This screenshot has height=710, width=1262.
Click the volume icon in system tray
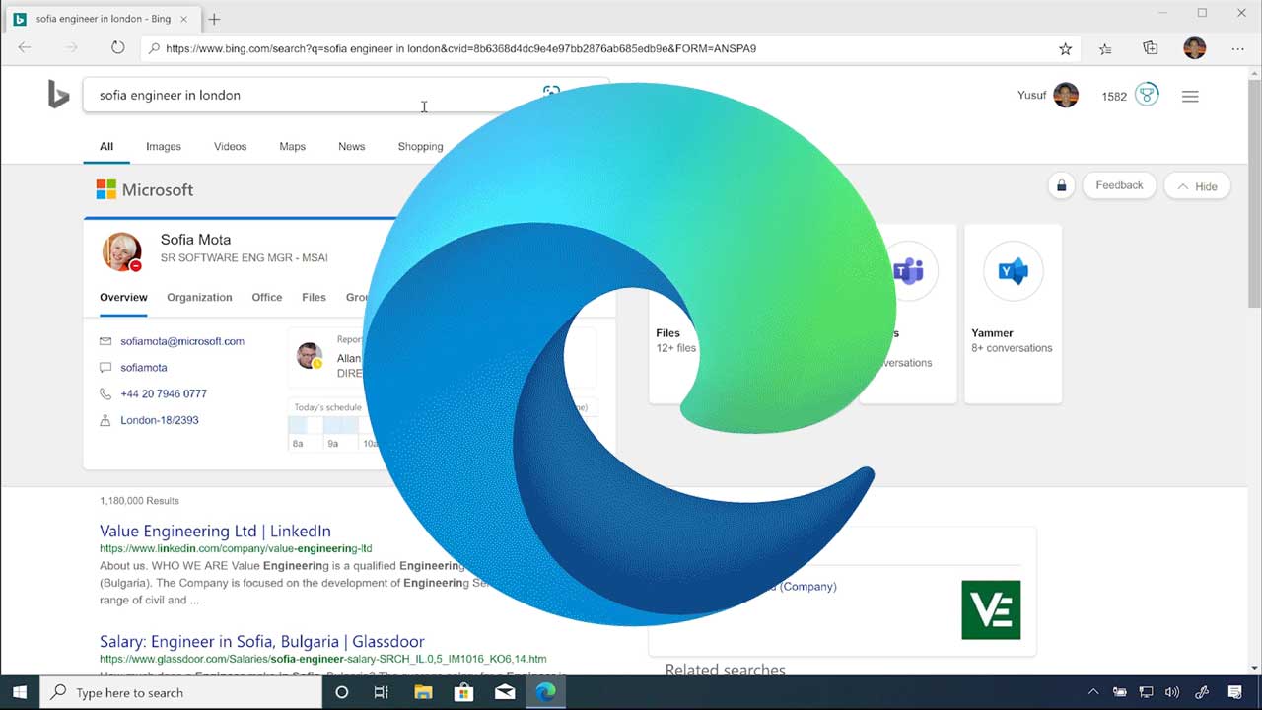[x=1172, y=692]
